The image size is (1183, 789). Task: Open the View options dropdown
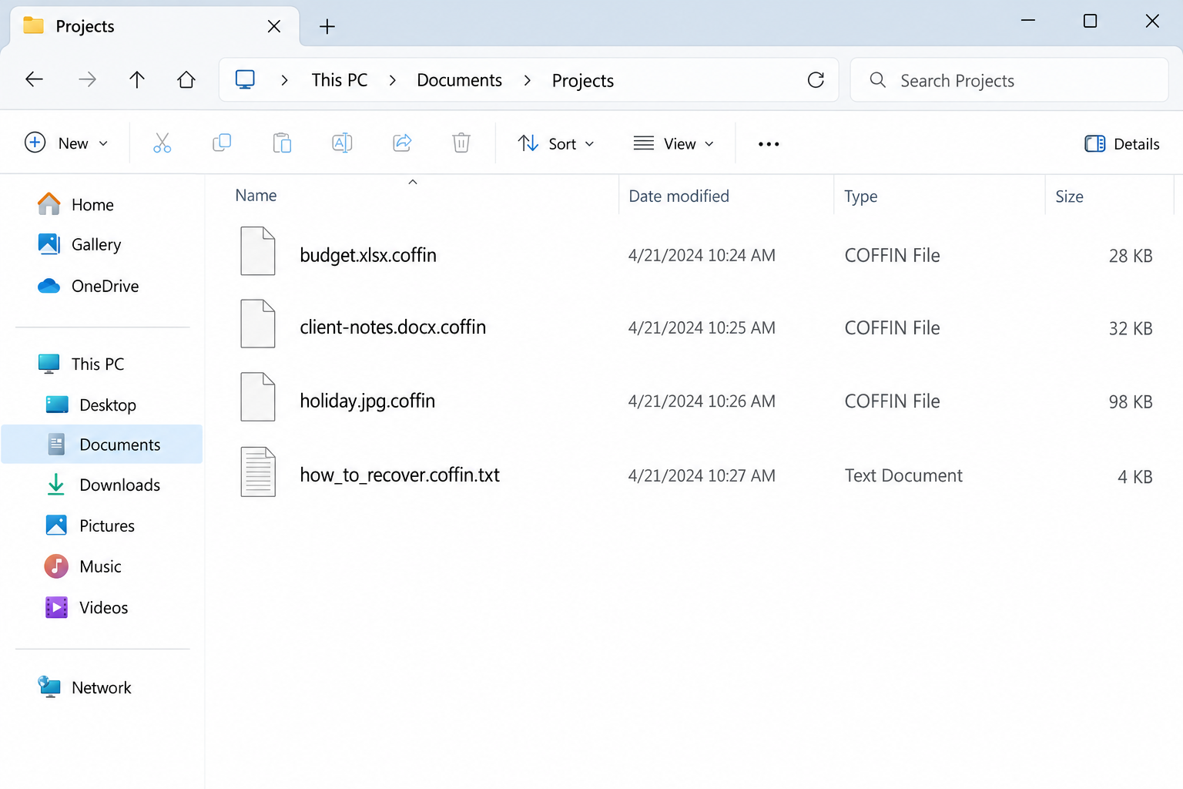point(674,144)
